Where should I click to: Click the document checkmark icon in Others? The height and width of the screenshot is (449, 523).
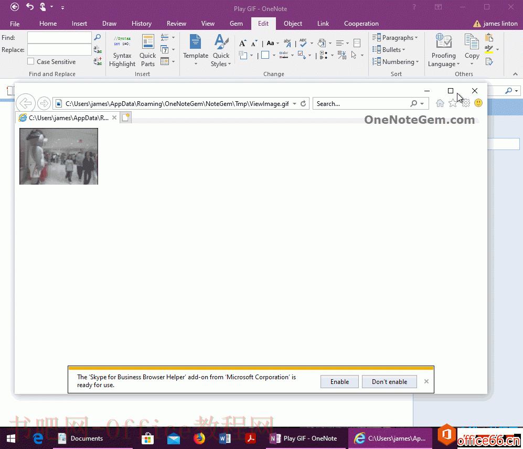[x=489, y=61]
